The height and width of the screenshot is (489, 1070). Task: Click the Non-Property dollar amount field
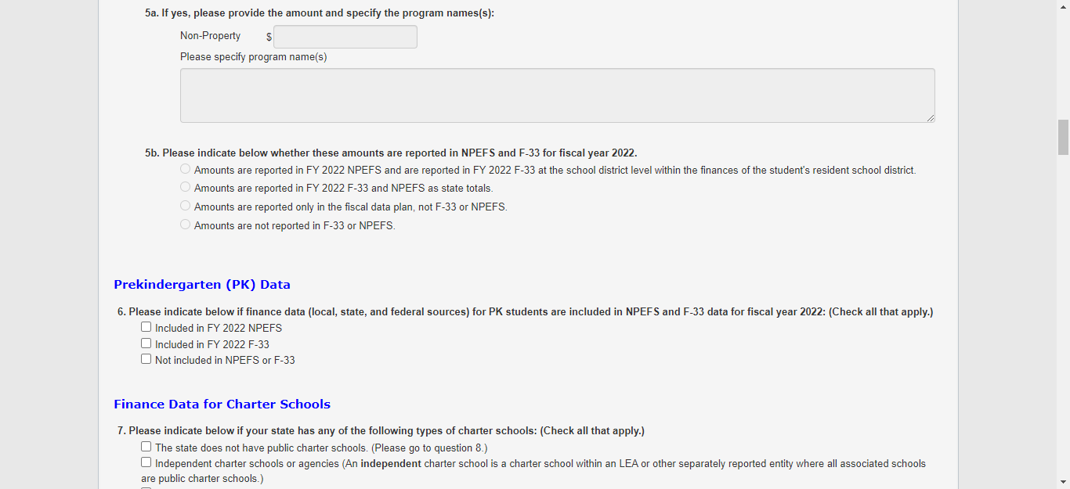point(345,37)
